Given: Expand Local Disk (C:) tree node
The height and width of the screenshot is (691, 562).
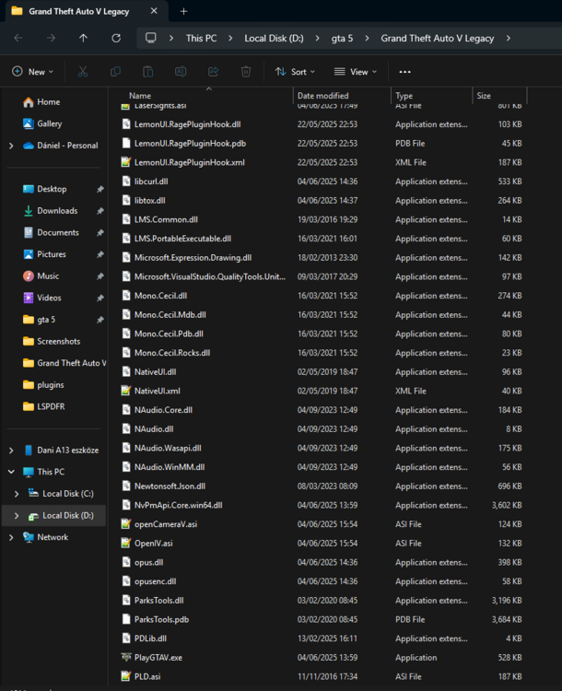Looking at the screenshot, I should pyautogui.click(x=17, y=494).
